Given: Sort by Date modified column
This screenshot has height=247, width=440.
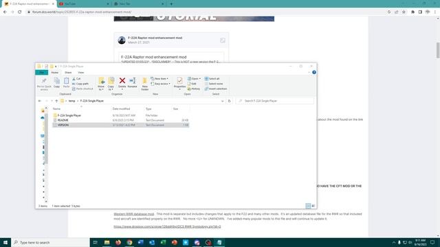Looking at the screenshot, I should [x=121, y=108].
